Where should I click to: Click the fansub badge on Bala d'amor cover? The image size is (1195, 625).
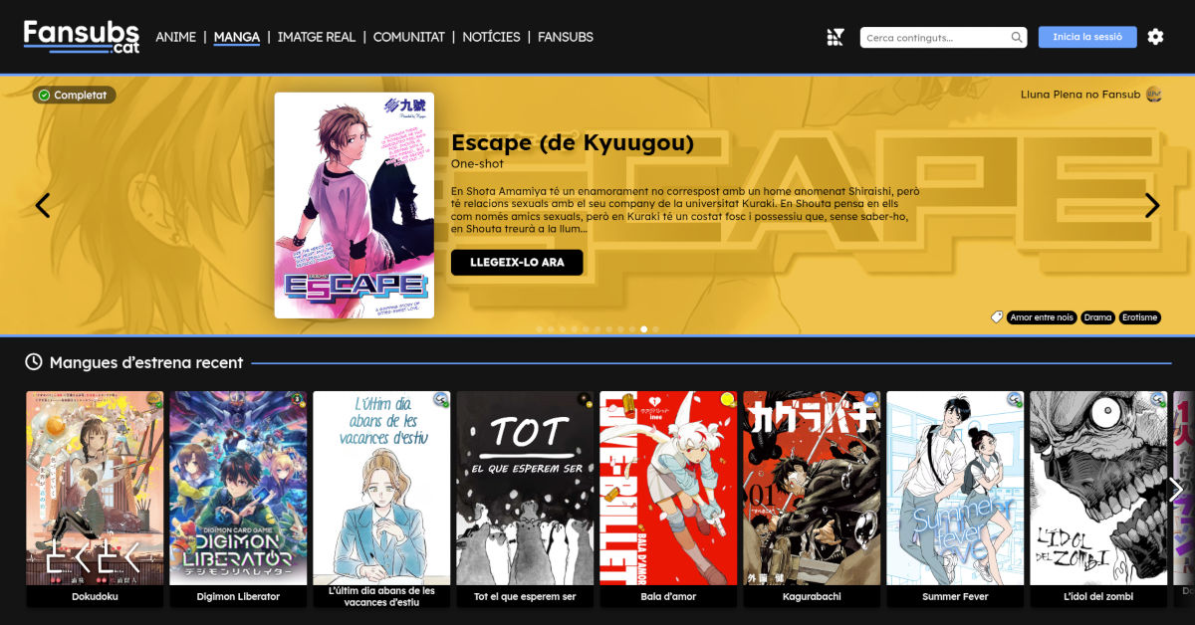[727, 400]
